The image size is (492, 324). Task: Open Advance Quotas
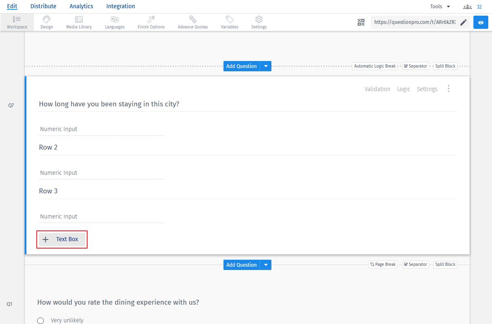click(193, 22)
